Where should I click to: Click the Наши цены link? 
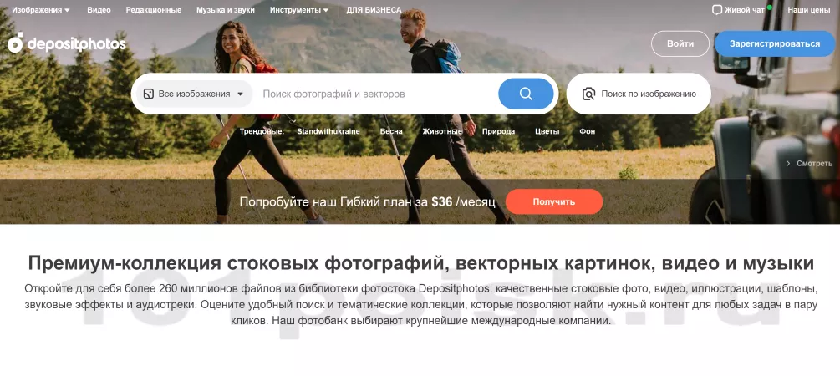[808, 10]
